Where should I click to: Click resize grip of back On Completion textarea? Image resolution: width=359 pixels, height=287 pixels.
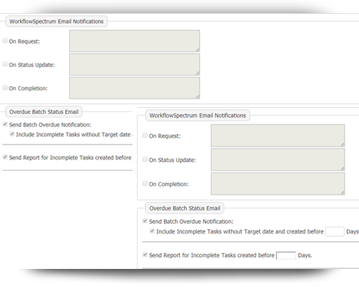pyautogui.click(x=198, y=97)
